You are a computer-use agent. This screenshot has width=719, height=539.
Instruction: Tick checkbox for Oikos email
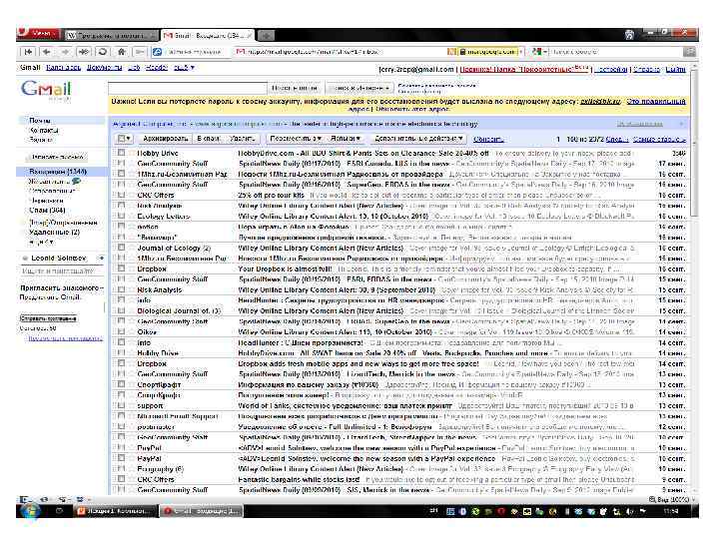pos(121,331)
